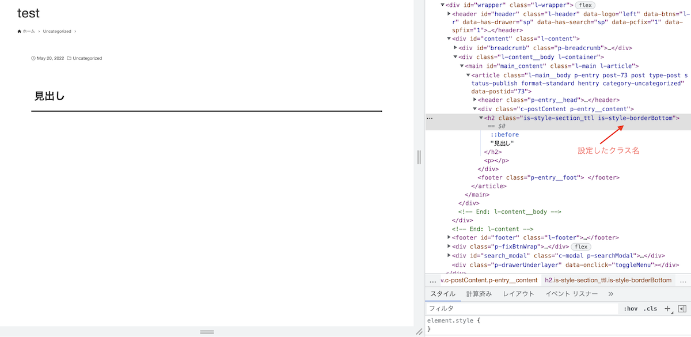The image size is (691, 337).
Task: Select the ::before pseudo-element row
Action: click(x=504, y=135)
